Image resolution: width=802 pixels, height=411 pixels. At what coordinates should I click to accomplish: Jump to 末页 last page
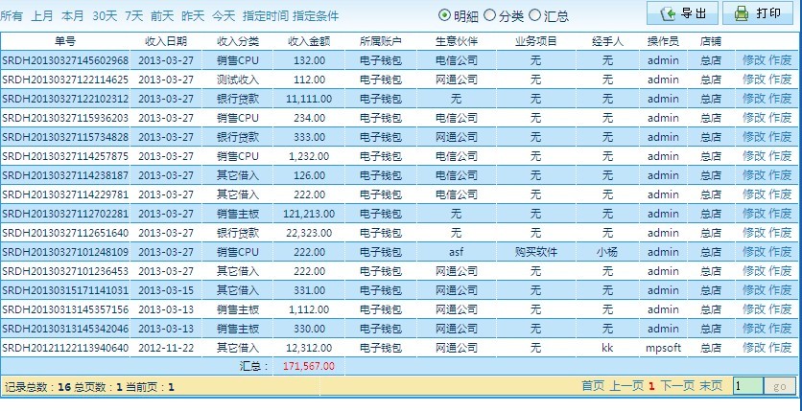(x=710, y=386)
